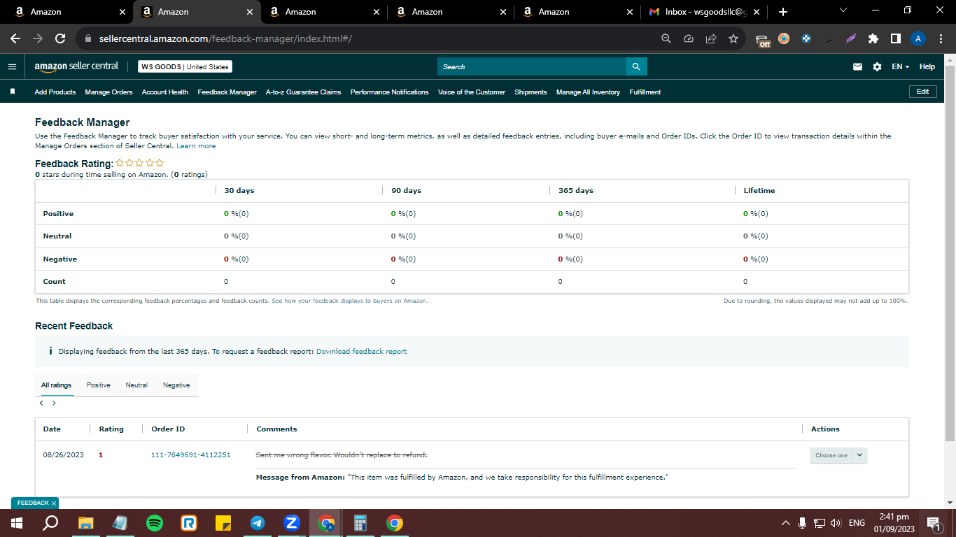Open the Seller Central hamburger menu
This screenshot has height=537, width=956.
tap(12, 67)
